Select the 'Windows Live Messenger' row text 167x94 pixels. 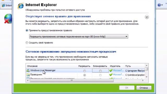(x=43, y=70)
